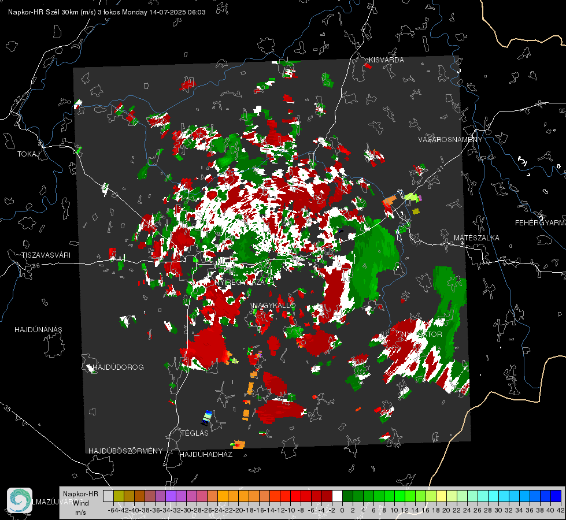
Task: Pick the dark green swatch right of 0
Action: click(347, 496)
